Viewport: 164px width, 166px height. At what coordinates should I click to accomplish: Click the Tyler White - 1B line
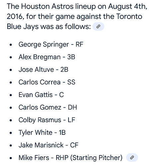42,132
